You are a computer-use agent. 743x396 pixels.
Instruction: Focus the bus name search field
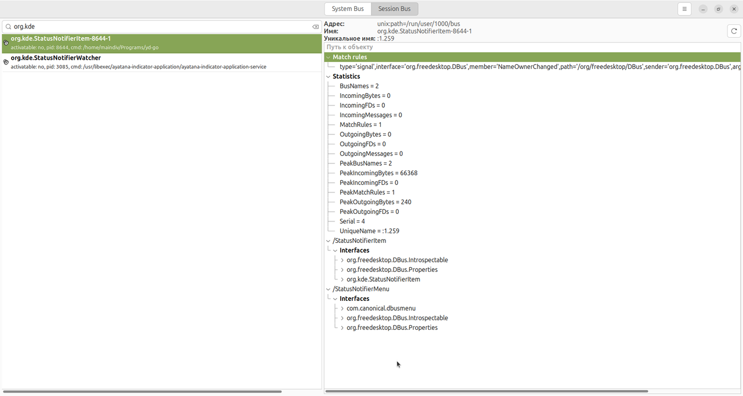click(x=162, y=27)
